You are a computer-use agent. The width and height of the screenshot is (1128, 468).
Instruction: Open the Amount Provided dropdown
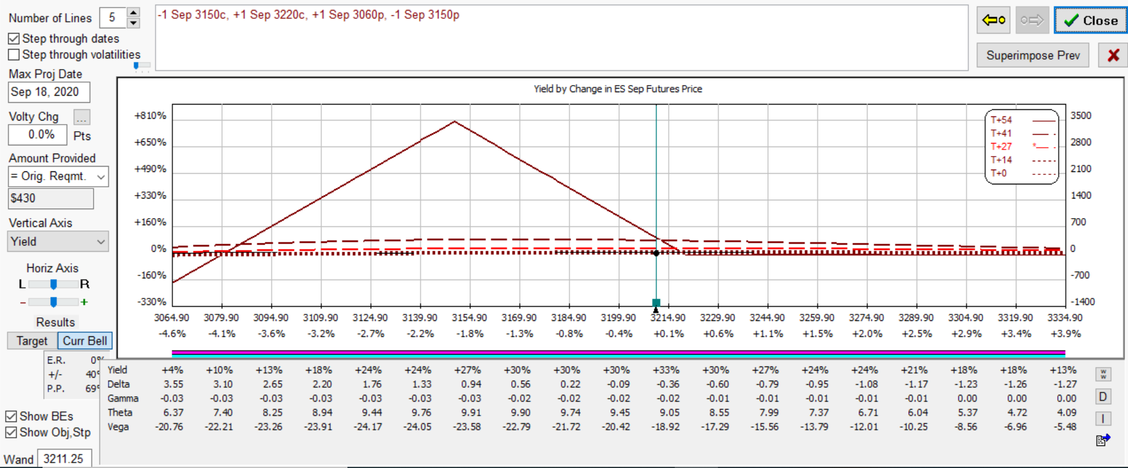(x=101, y=177)
